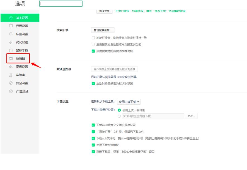Enable 地址栏搜索与搜索栏保持一致 checkbox
Viewport: 247px width, 170px height.
(93, 38)
